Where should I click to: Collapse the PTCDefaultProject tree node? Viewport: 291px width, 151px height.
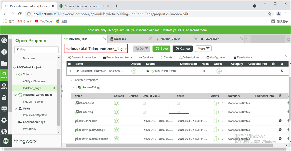(15, 68)
